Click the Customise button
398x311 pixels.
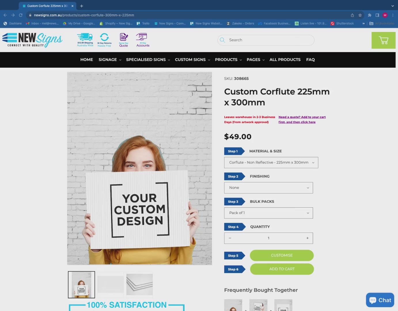tap(282, 255)
